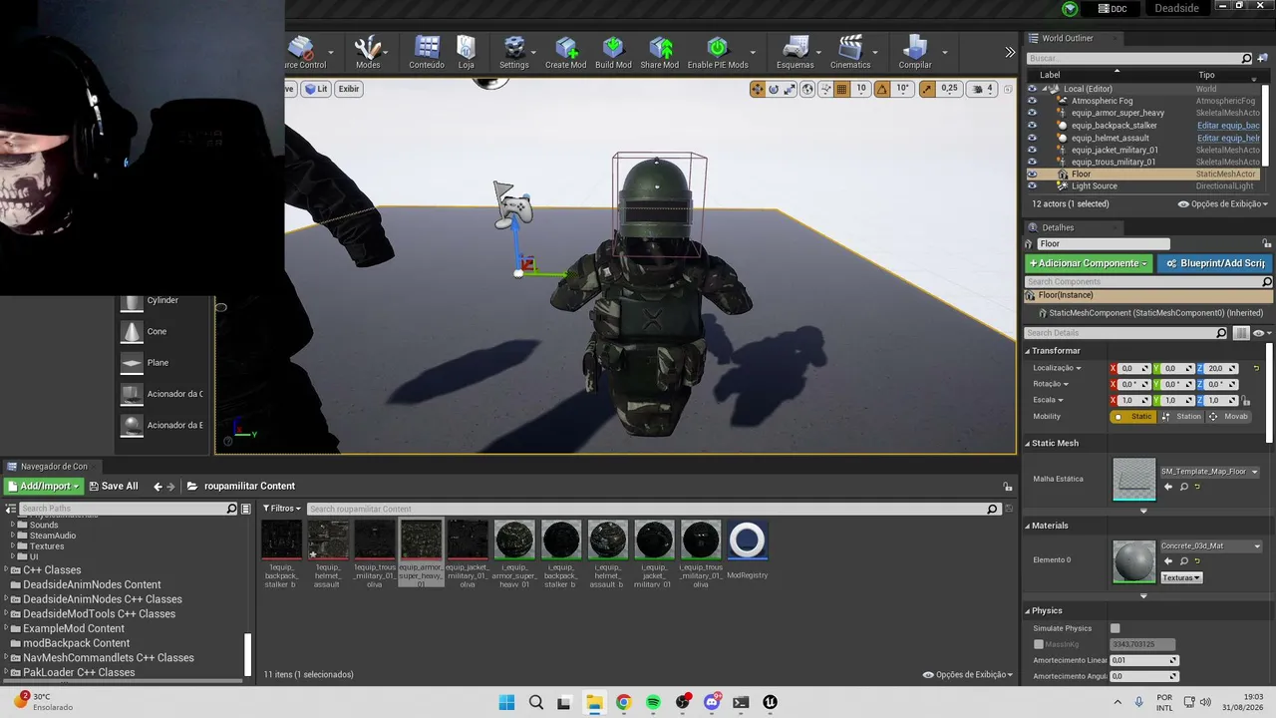Screen dimensions: 1276x718
Task: Click the Share Mod toolbar icon
Action: [660, 52]
